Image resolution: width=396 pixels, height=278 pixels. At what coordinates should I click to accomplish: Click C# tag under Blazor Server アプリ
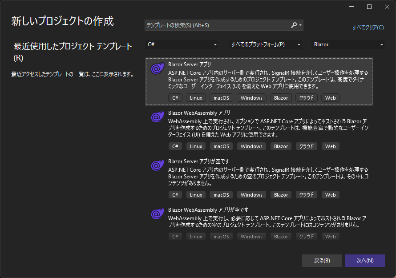point(175,98)
